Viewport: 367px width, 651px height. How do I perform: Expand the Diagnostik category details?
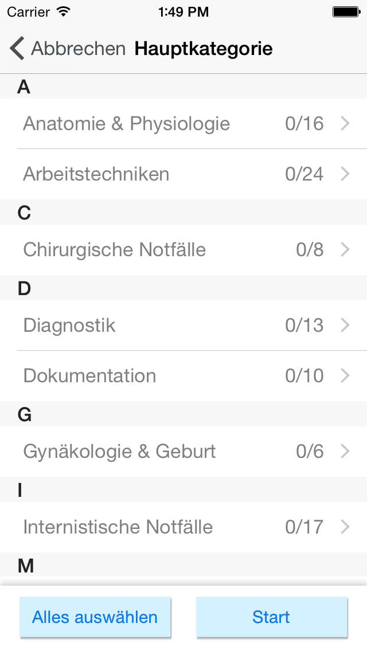[345, 325]
